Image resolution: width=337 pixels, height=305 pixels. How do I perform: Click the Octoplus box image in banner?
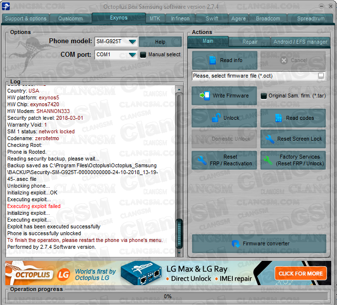(141, 273)
